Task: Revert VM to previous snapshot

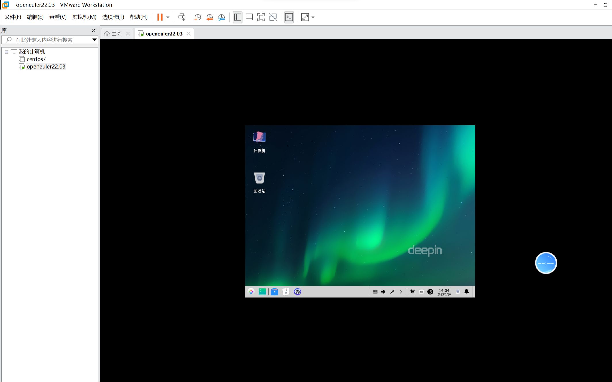Action: click(210, 17)
